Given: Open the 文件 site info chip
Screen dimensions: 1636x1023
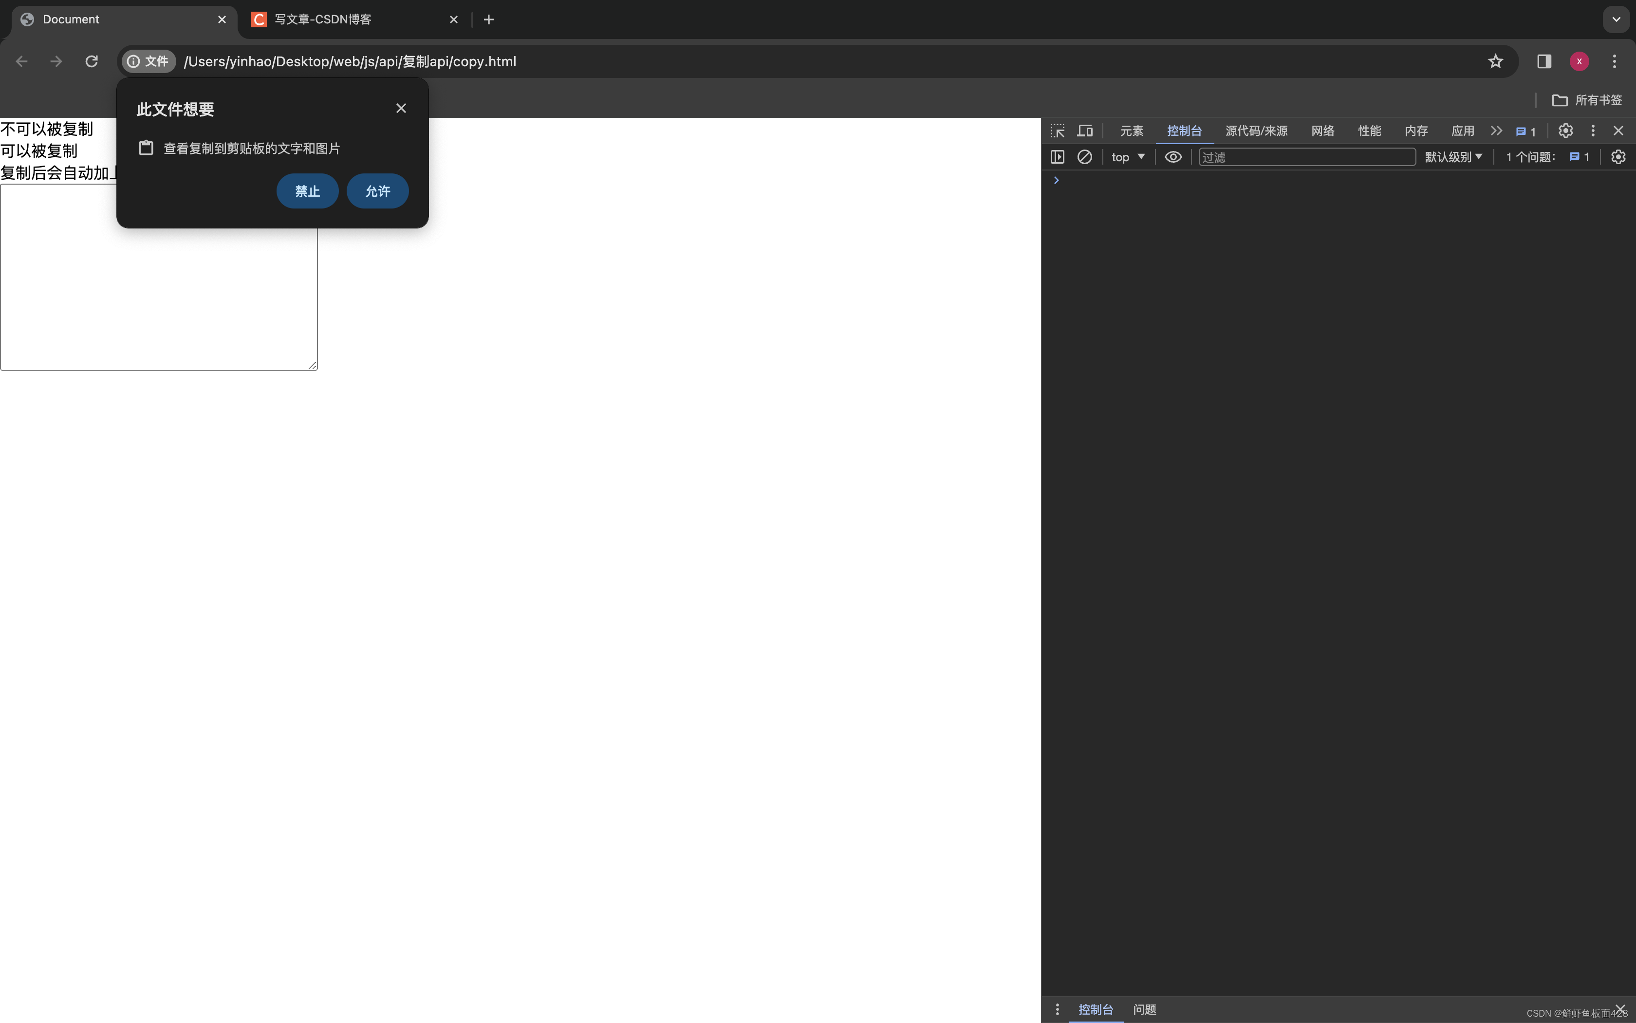Looking at the screenshot, I should pos(149,61).
